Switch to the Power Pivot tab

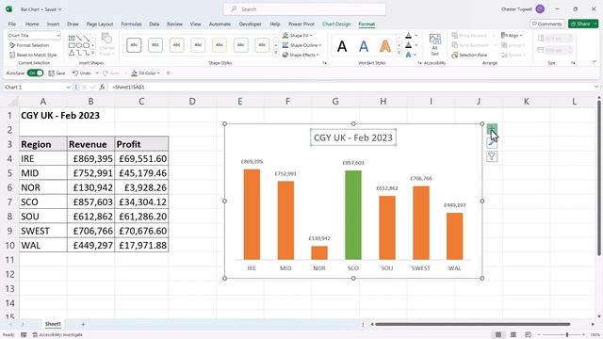(x=301, y=24)
